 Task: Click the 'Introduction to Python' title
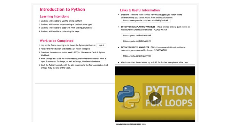[x=62, y=10]
